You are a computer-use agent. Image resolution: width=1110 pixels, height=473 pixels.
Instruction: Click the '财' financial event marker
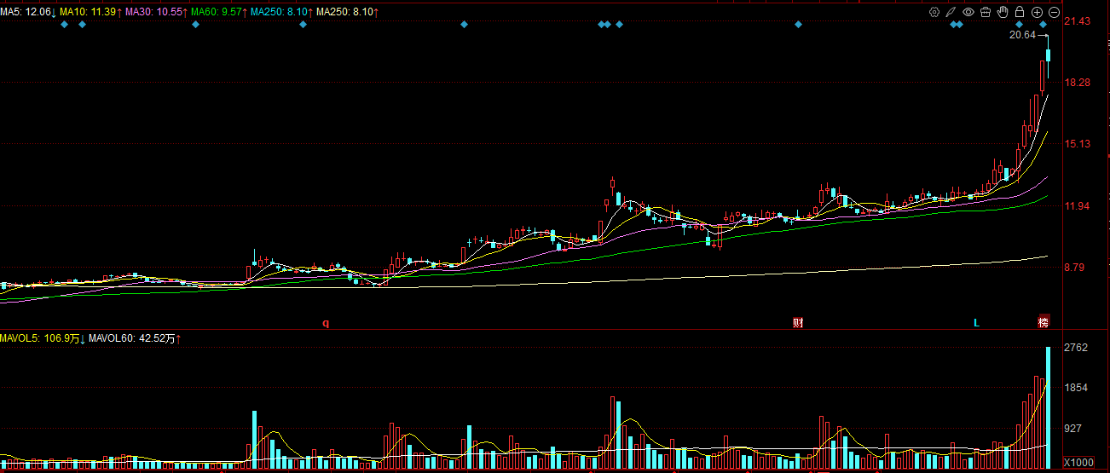tap(798, 323)
